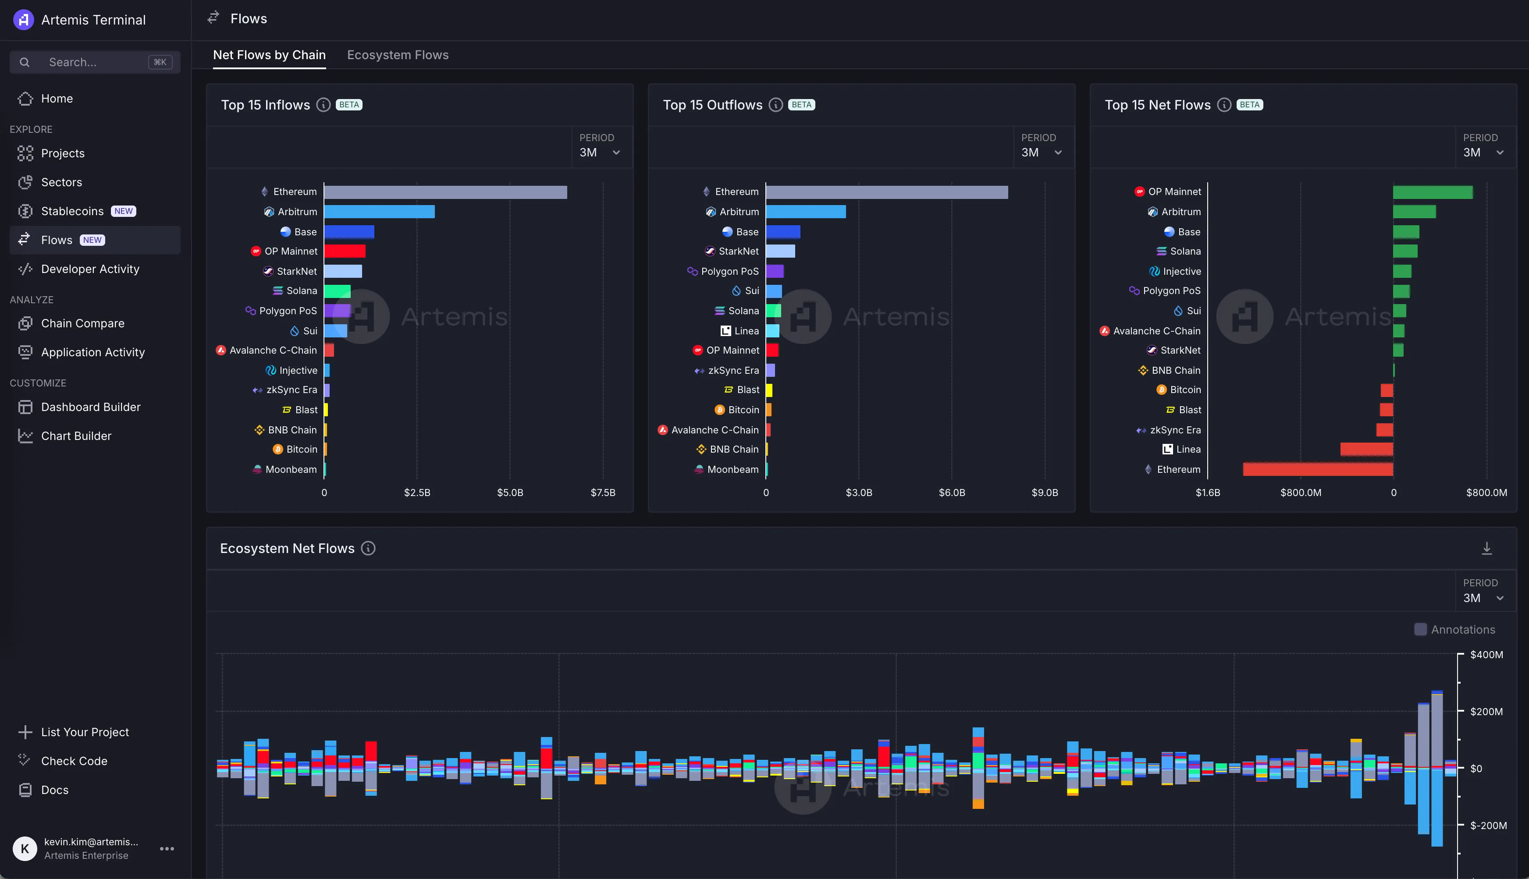Click the Linea label in Top 15 Outflows
The height and width of the screenshot is (879, 1529).
(x=747, y=331)
